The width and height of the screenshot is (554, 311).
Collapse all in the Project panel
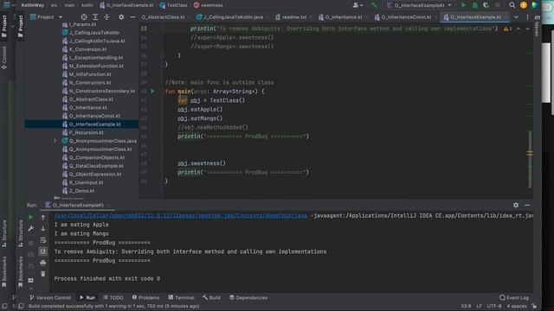coord(106,17)
